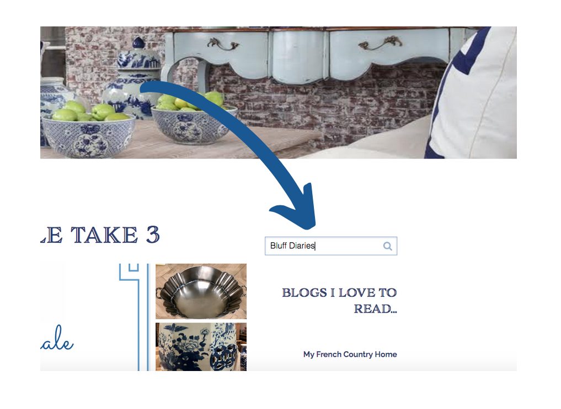Click into the Bluff Diaries search field
Viewport: 561px width, 409px height.
coord(330,246)
